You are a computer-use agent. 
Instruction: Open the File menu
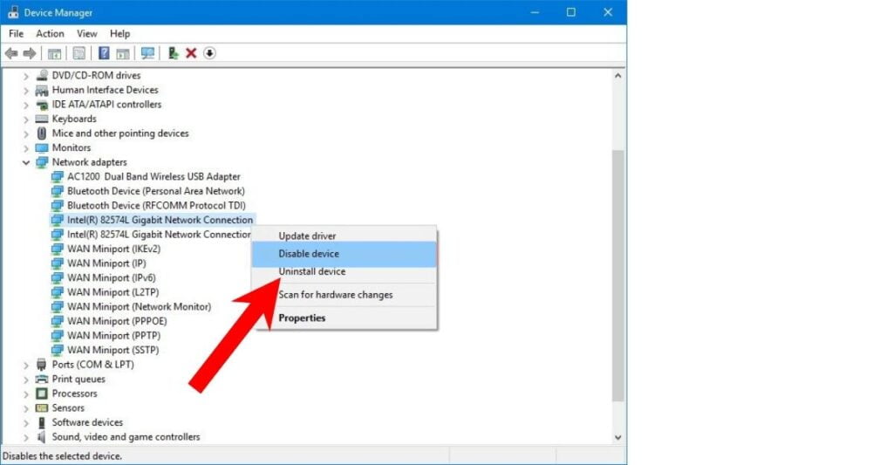[x=16, y=34]
